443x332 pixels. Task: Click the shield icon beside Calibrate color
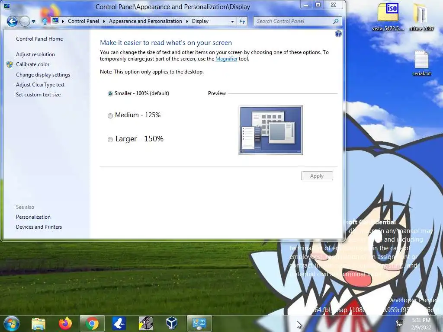(10, 64)
